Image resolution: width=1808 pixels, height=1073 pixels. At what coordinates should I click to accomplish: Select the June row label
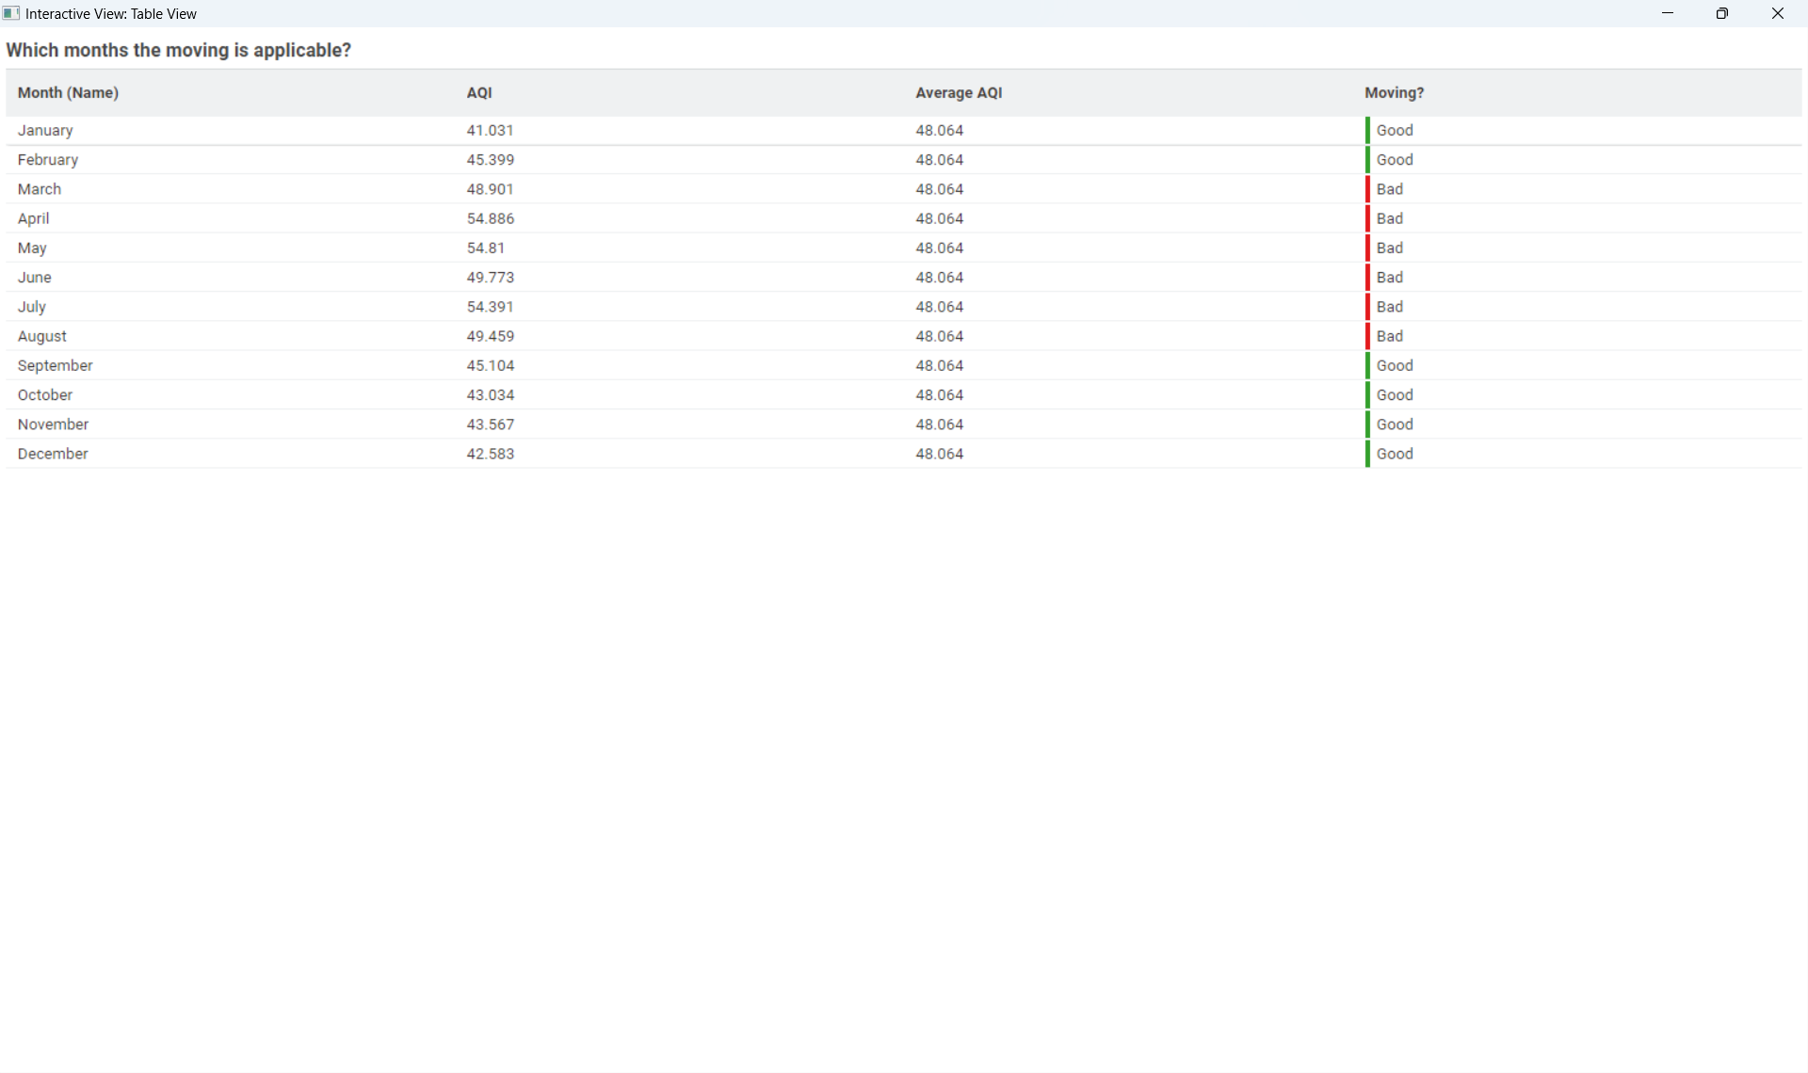35,278
